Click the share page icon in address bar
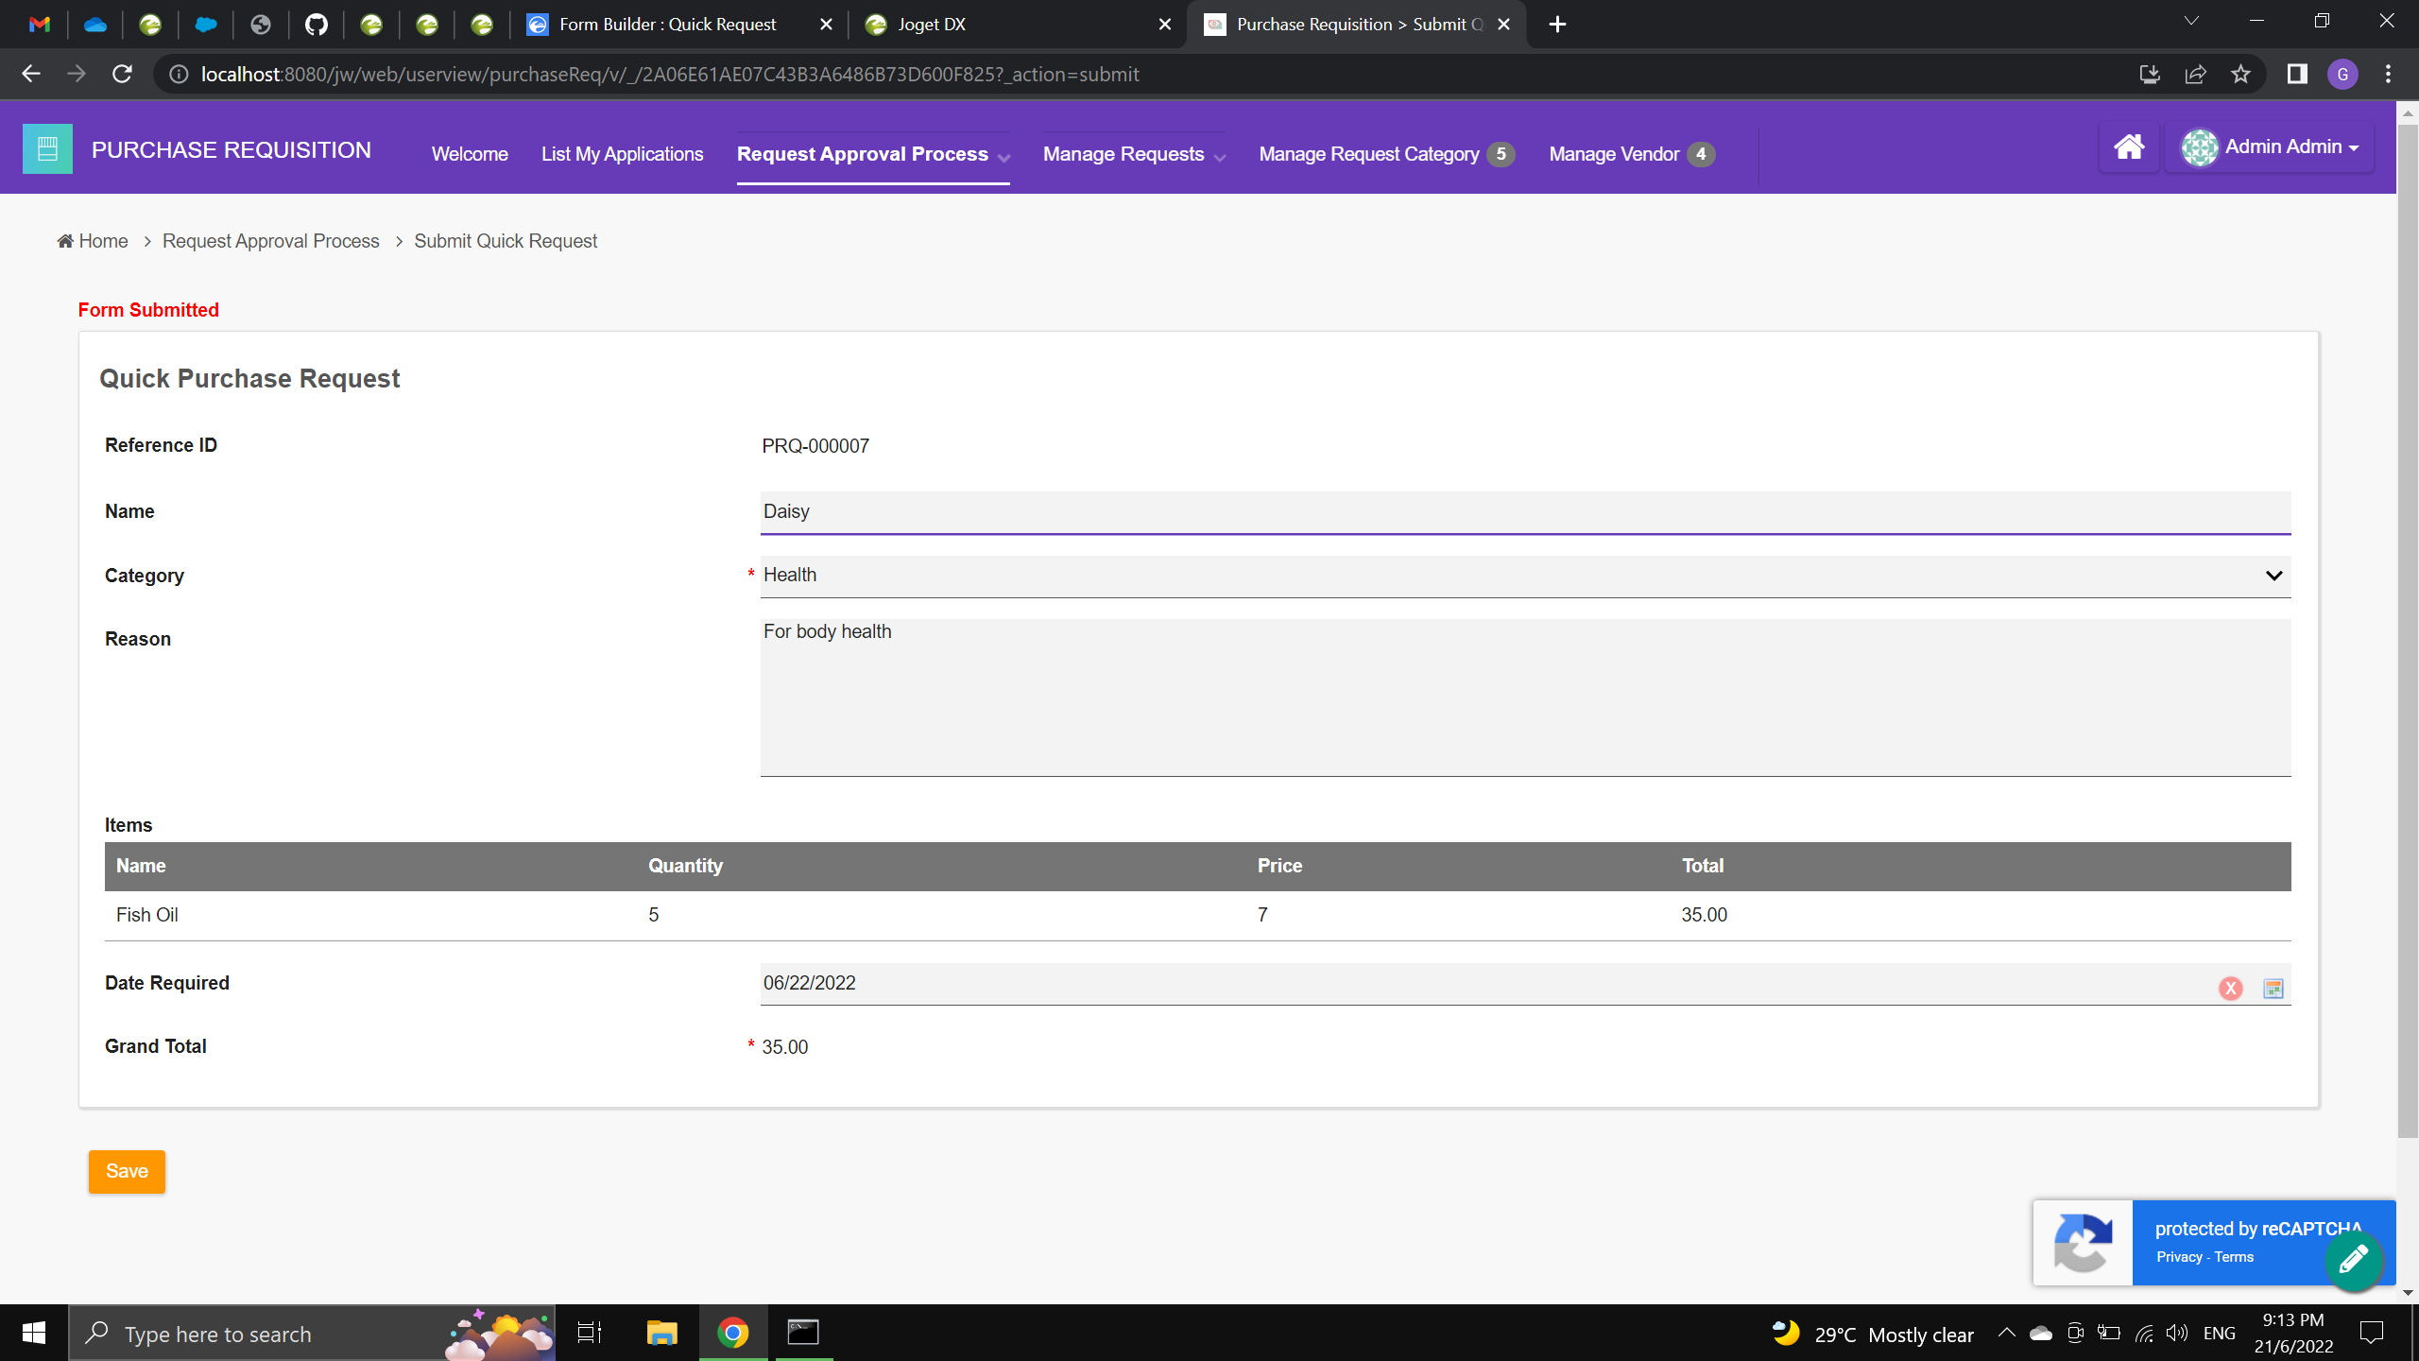 (2195, 74)
